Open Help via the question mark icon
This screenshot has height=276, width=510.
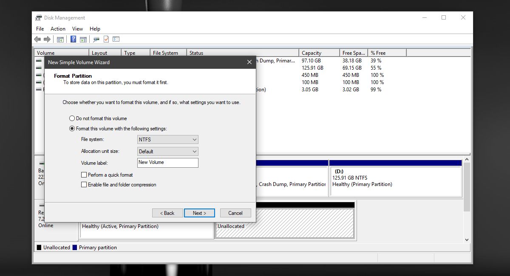coord(73,39)
